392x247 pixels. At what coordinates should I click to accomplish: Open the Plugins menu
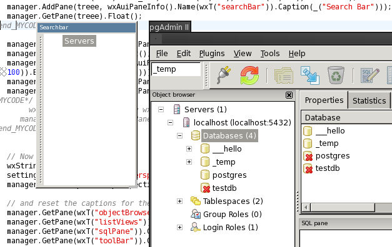pos(212,54)
